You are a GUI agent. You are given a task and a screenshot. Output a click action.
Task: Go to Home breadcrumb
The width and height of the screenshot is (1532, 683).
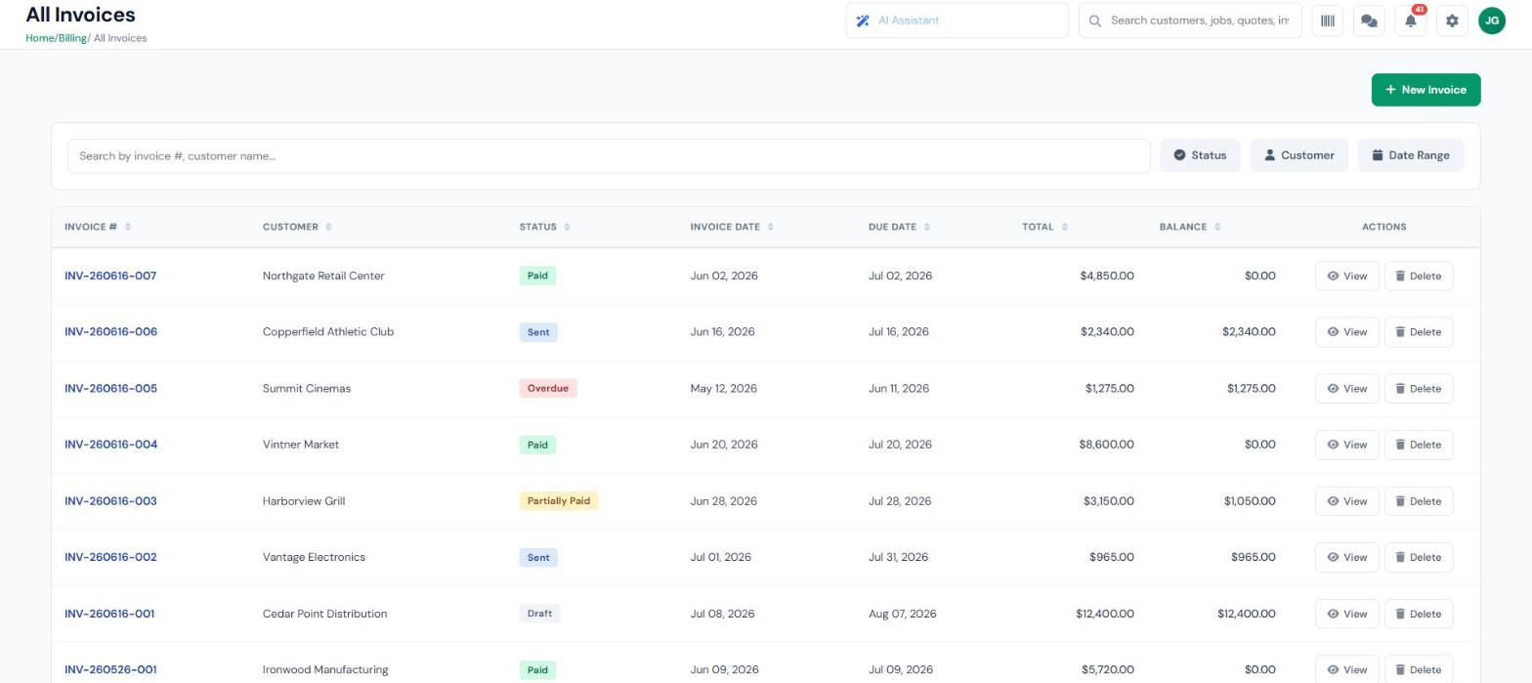(39, 38)
